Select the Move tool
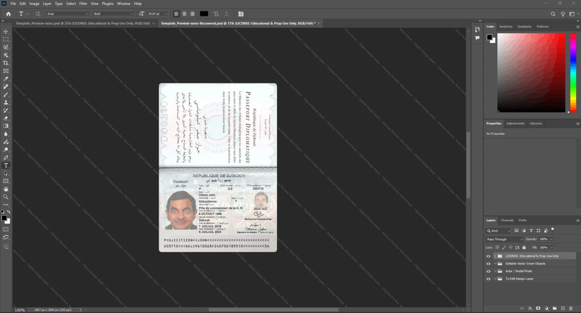 pyautogui.click(x=6, y=32)
